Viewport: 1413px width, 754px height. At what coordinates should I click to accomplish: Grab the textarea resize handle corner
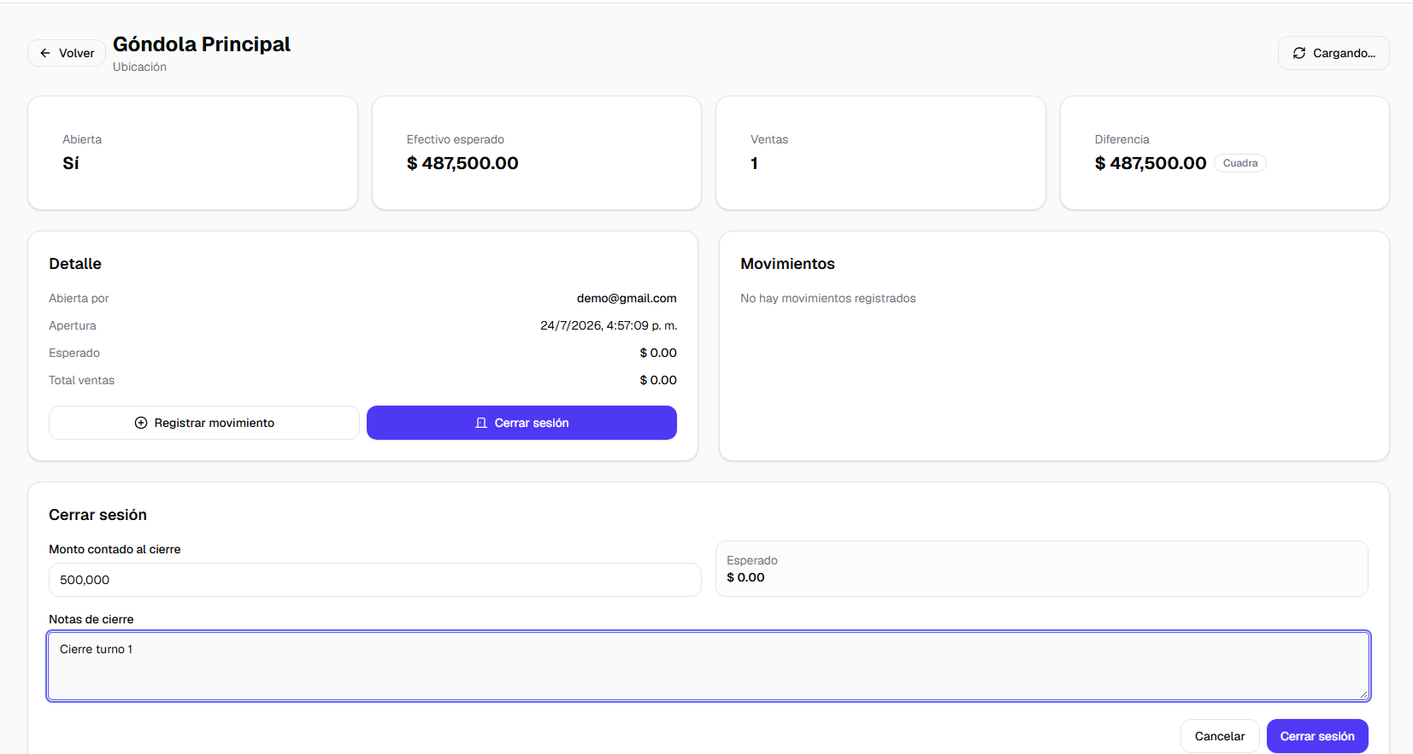[x=1363, y=694]
